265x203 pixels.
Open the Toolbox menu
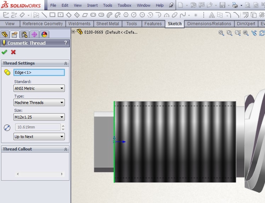[124, 5]
